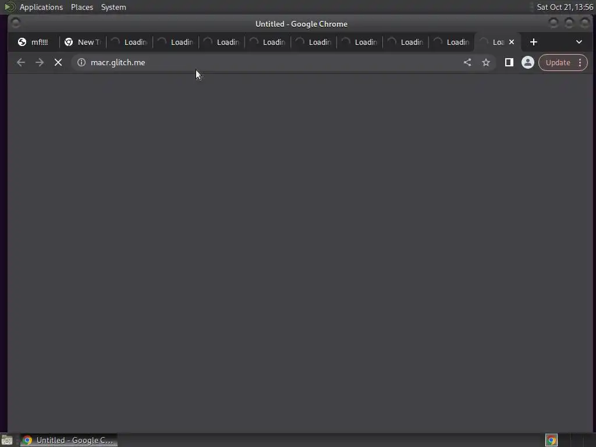Bookmark this page with the star icon
The height and width of the screenshot is (447, 596).
coord(486,62)
